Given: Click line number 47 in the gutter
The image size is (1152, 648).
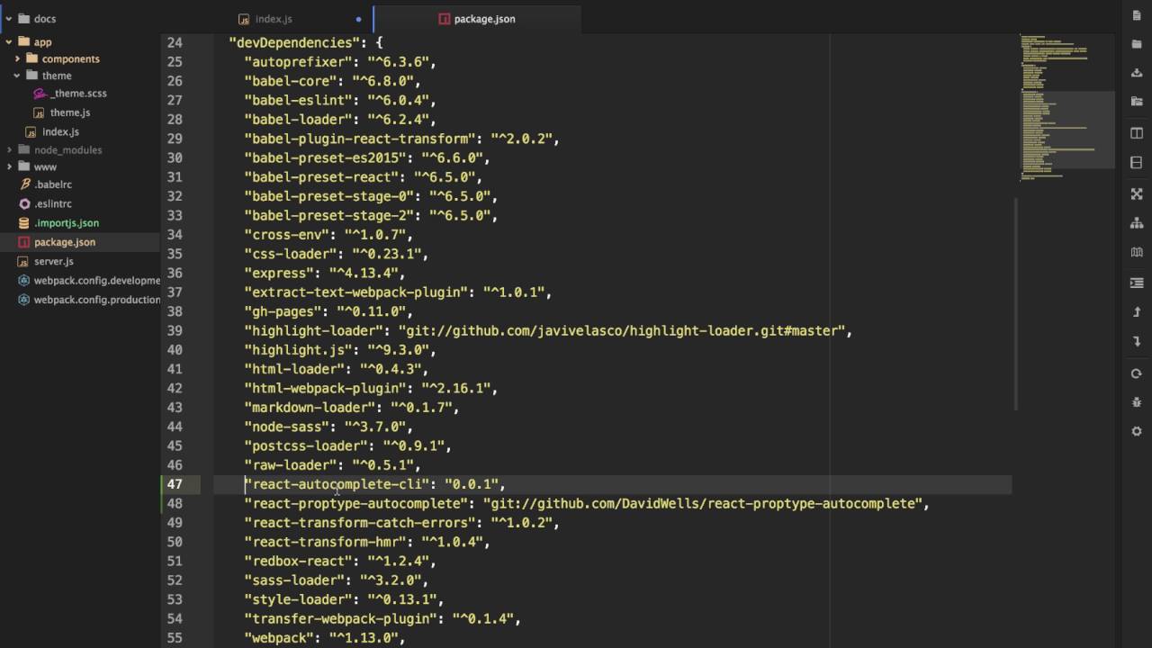Looking at the screenshot, I should (175, 484).
